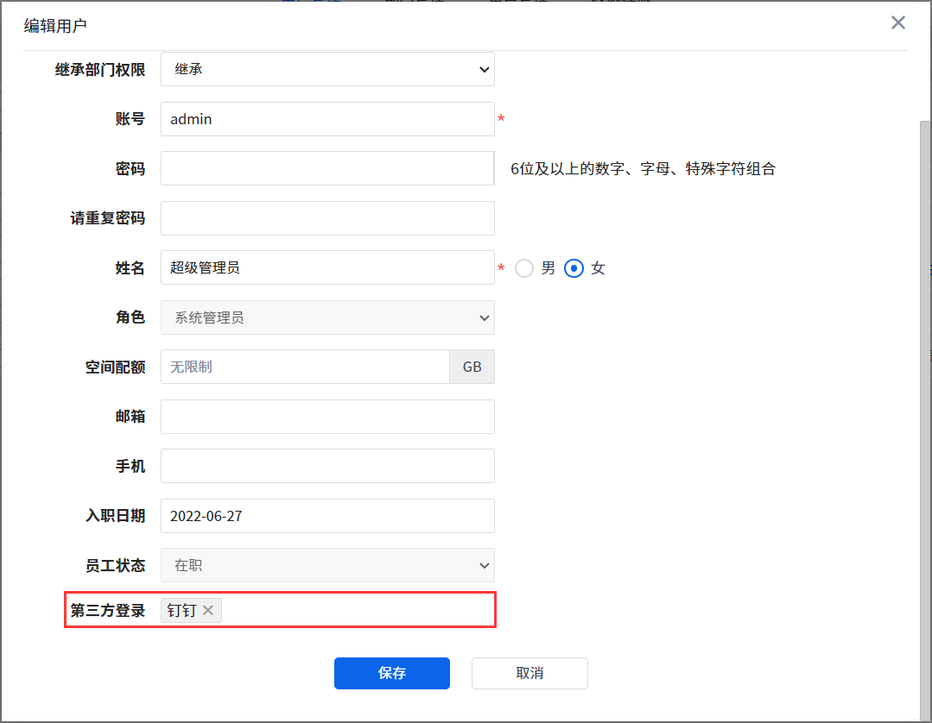The height and width of the screenshot is (723, 932).
Task: Close the 编辑用户 dialog
Action: click(x=898, y=23)
